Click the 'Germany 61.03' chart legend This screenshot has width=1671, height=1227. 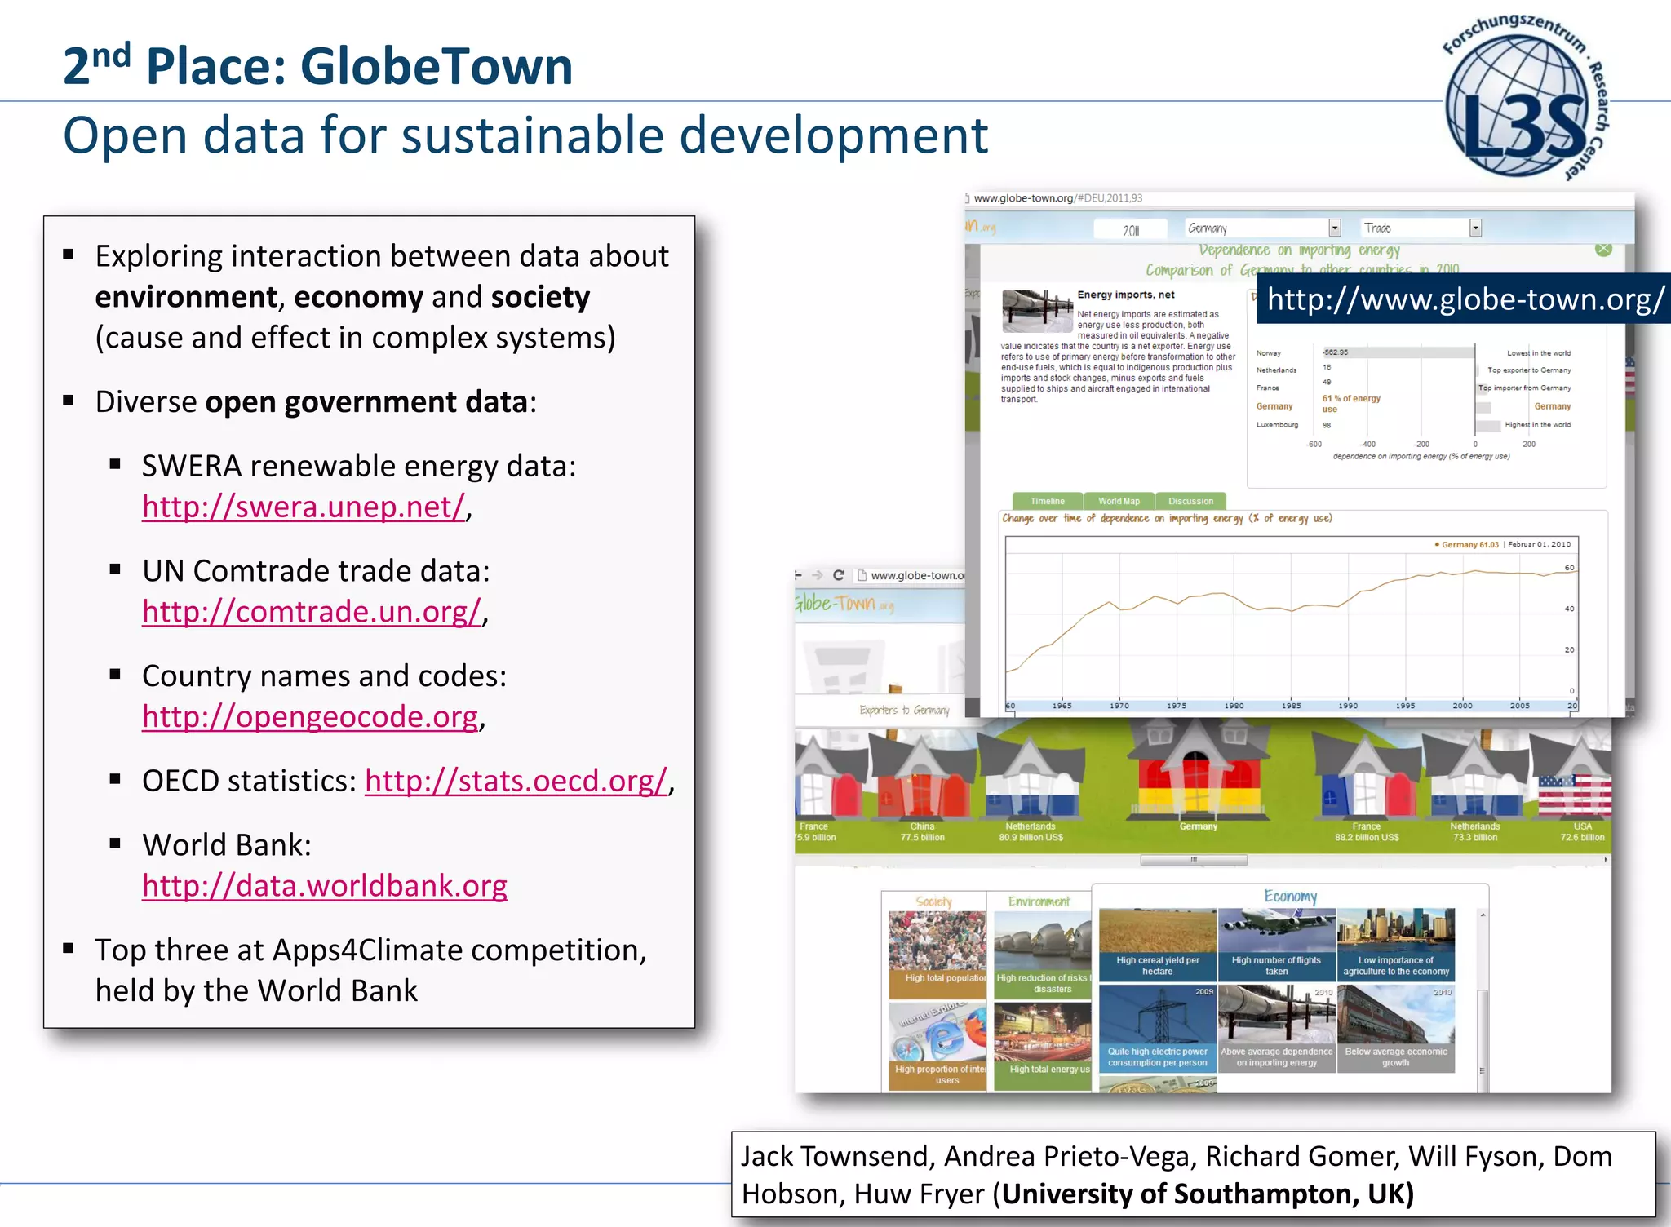click(1466, 544)
